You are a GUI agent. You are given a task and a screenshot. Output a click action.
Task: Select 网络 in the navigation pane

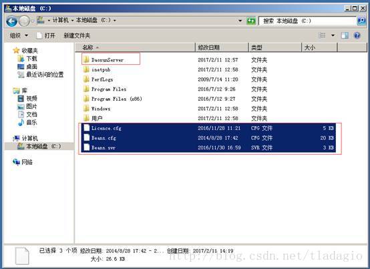(x=23, y=162)
